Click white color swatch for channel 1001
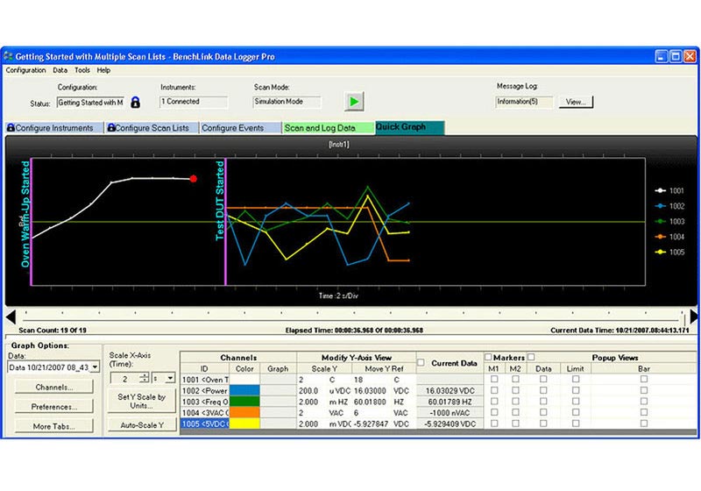The width and height of the screenshot is (701, 491). pos(244,379)
